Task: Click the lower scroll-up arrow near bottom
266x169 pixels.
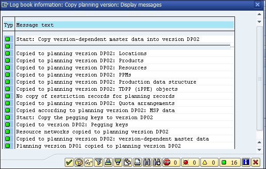Action: [x=259, y=142]
